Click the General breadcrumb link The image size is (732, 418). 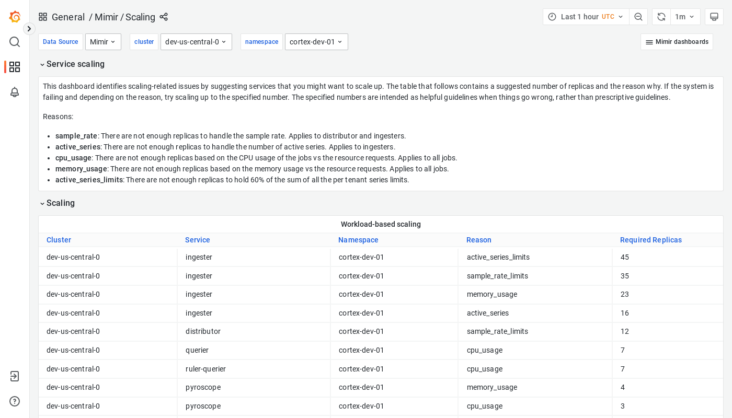click(x=68, y=17)
